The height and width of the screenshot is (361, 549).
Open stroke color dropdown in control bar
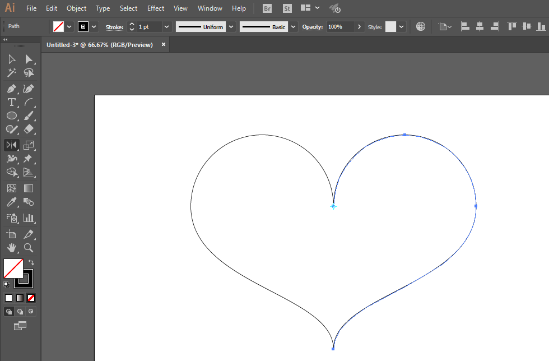coord(94,27)
